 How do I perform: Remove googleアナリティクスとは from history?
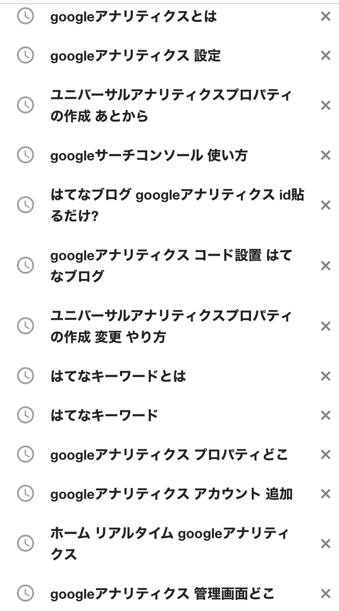click(x=325, y=16)
